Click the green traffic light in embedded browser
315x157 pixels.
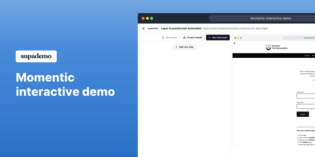click(x=241, y=38)
